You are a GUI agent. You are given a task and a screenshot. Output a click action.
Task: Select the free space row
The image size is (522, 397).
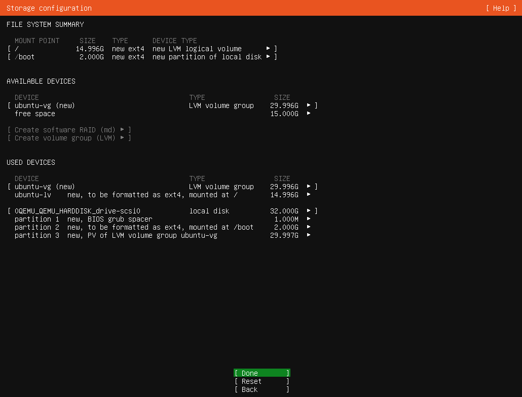pos(163,114)
